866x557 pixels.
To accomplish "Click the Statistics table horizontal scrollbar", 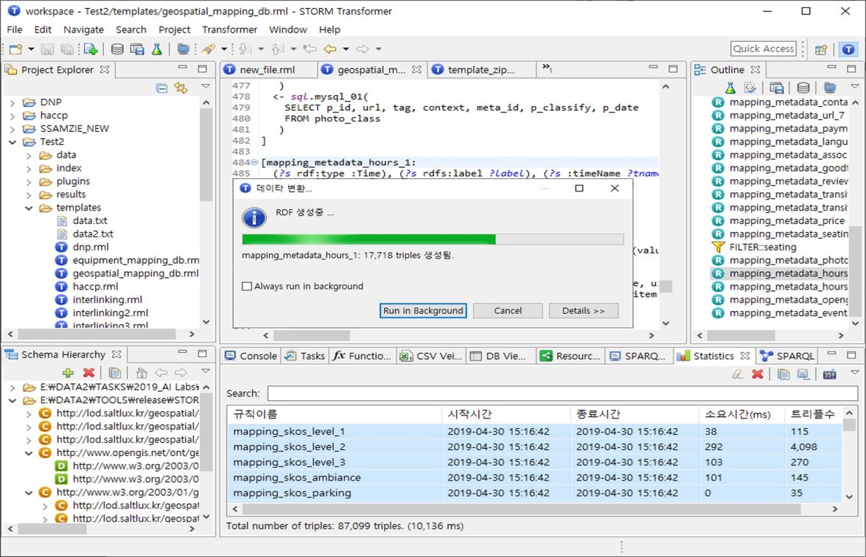I will (x=522, y=509).
